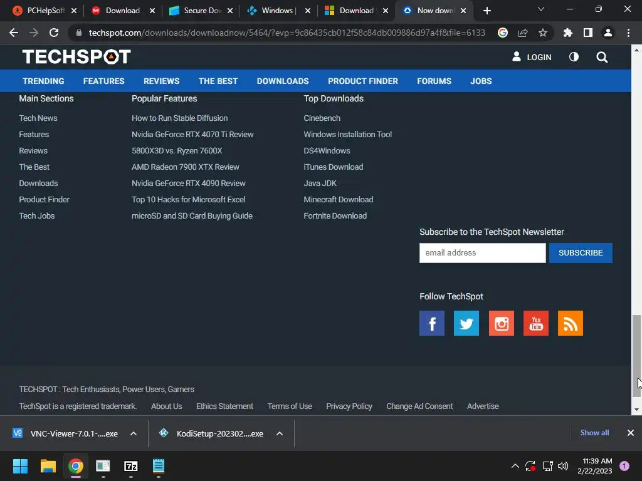Close the downloads bar
Screen dimensions: 642x481
(631, 433)
